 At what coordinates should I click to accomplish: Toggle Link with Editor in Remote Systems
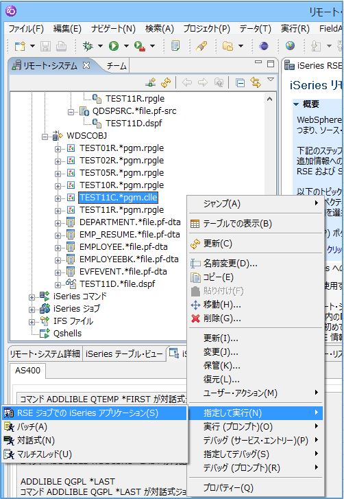pos(256,83)
